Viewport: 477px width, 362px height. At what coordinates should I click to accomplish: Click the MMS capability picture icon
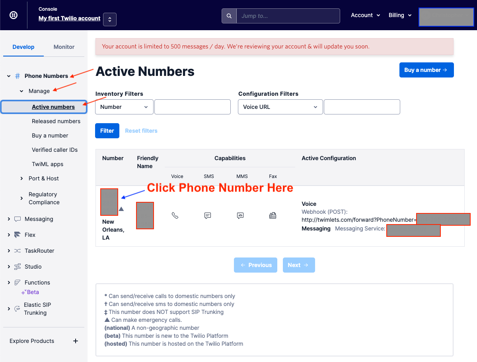coord(240,215)
